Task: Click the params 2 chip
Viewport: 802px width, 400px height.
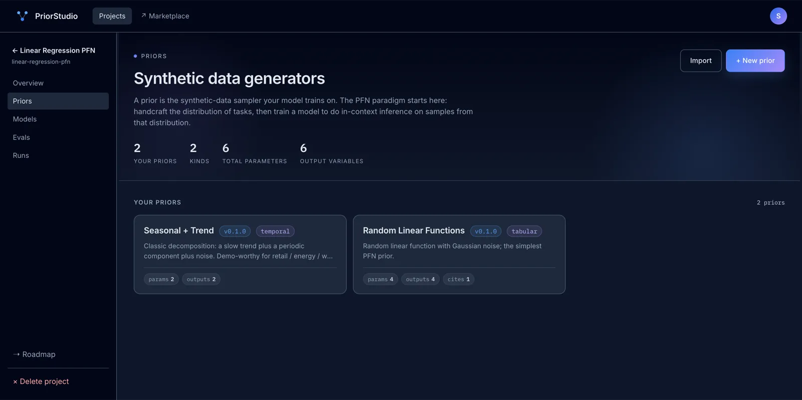Action: pos(161,279)
